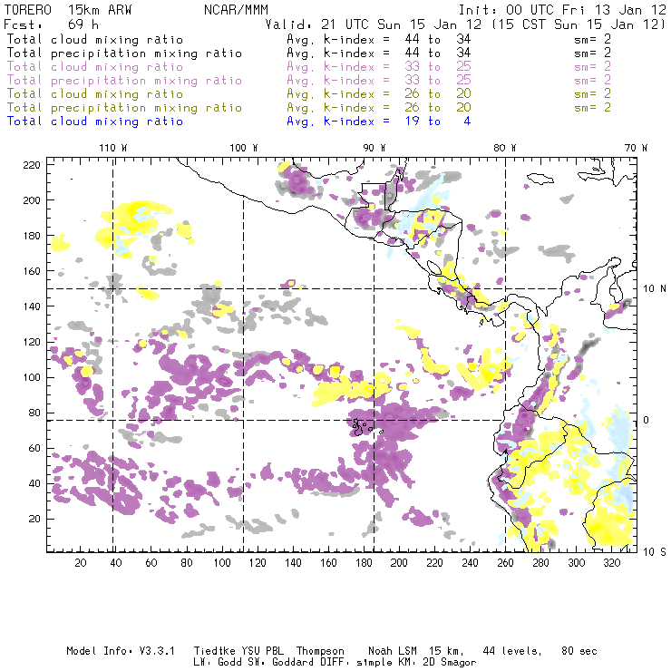
Task: Select the black "Total cloud mixing ratio" legend line
Action: (x=95, y=39)
